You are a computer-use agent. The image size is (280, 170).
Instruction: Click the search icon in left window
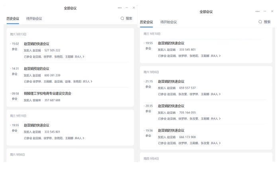(x=123, y=18)
